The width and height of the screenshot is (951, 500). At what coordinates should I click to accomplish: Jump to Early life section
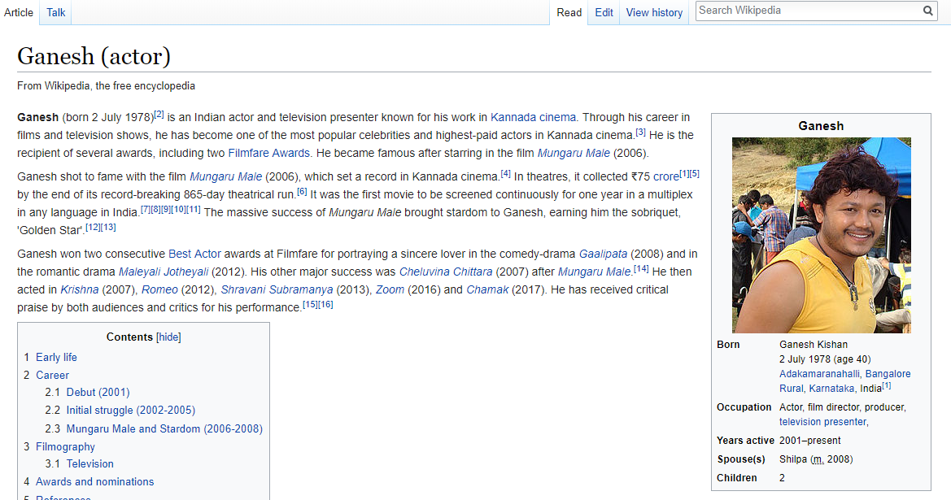tap(56, 357)
